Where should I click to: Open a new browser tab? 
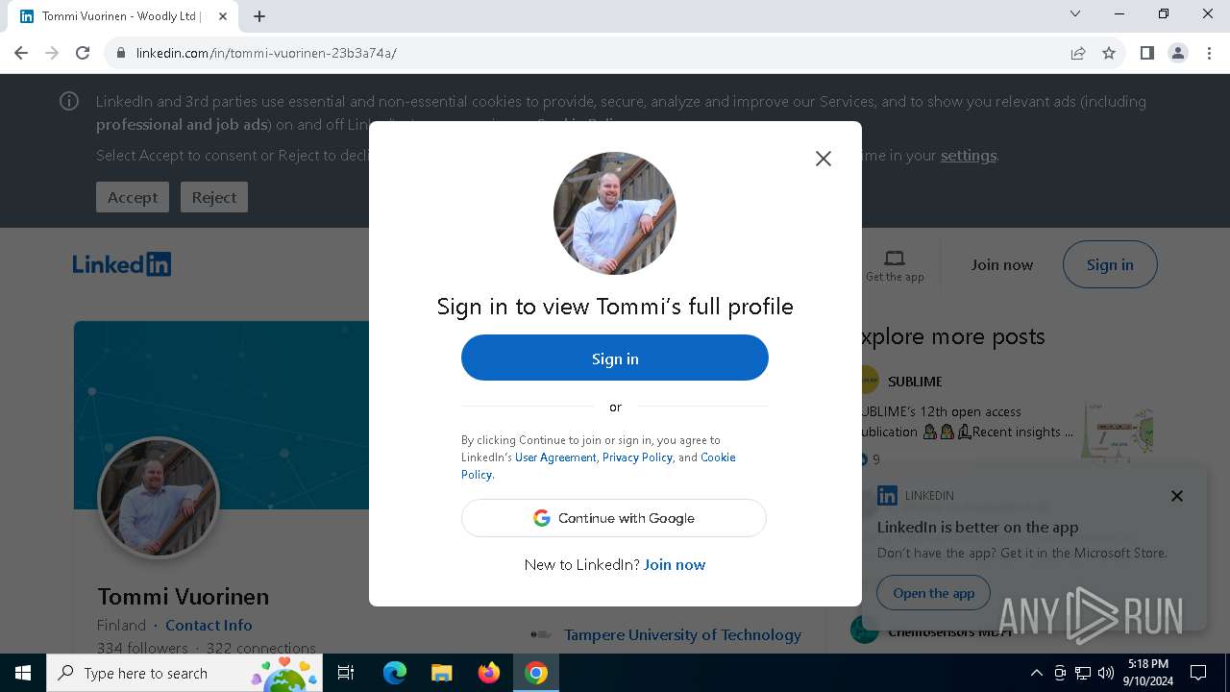click(259, 16)
